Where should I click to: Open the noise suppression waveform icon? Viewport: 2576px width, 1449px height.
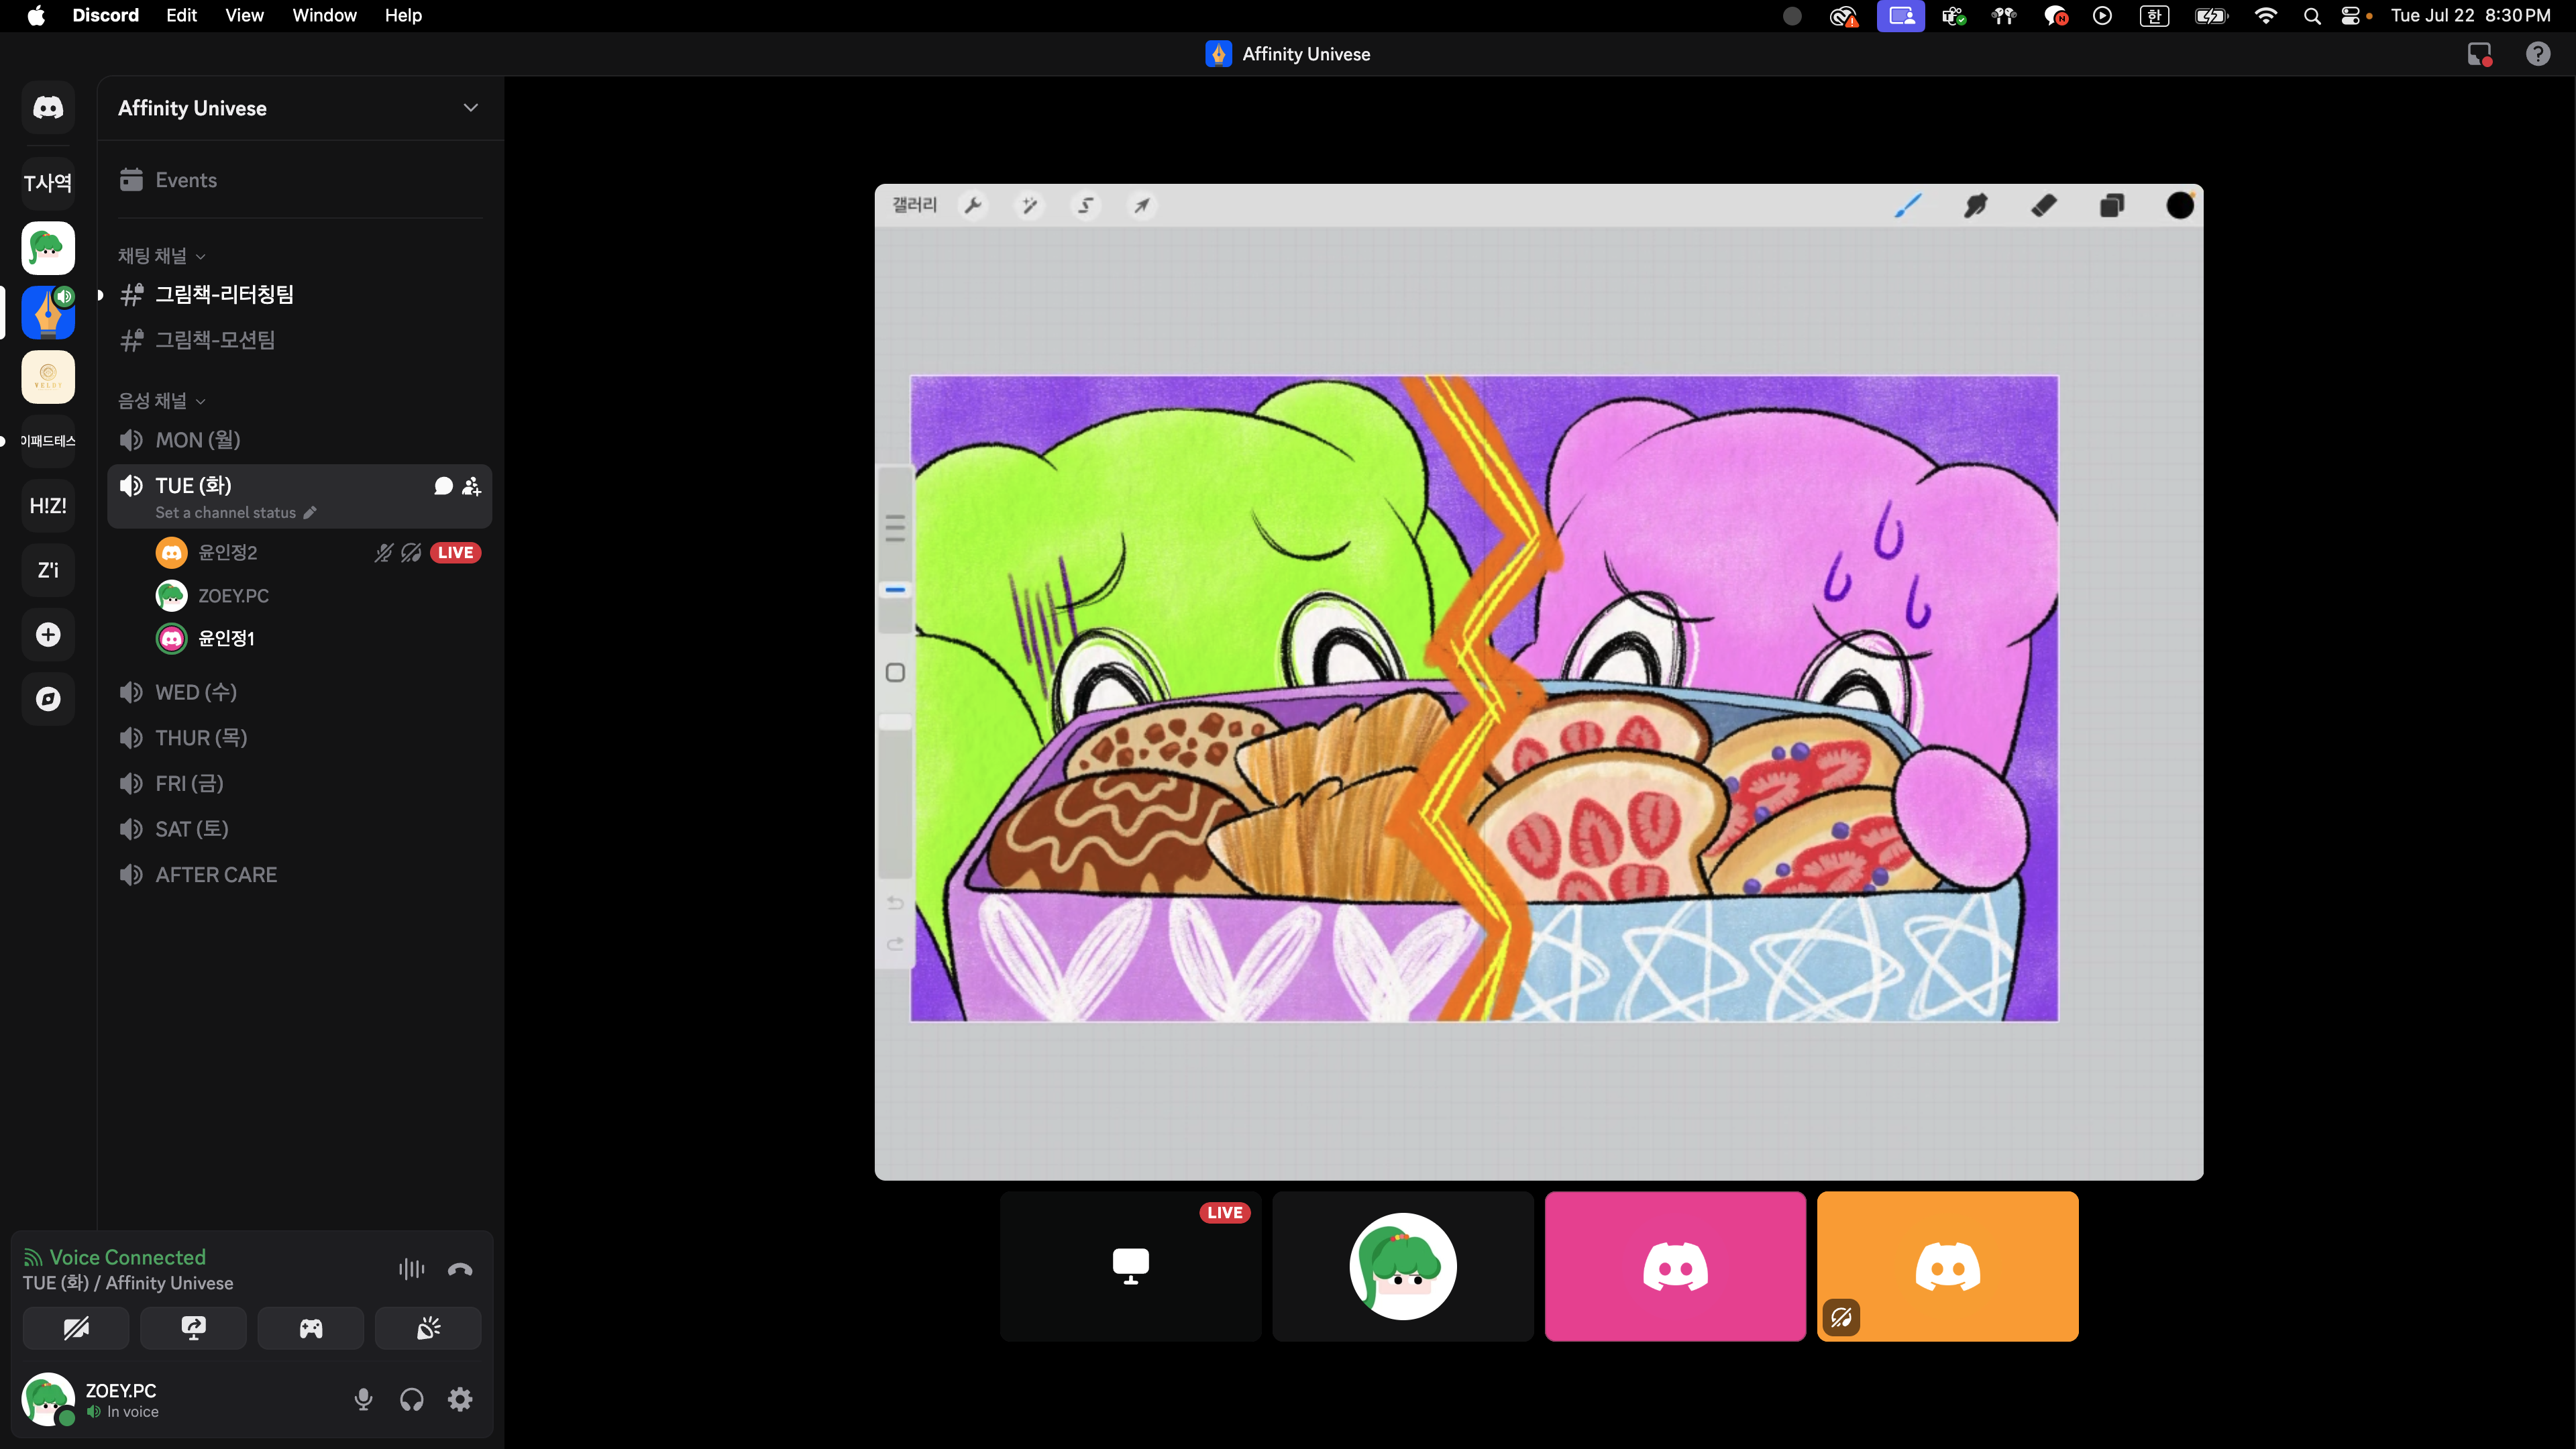(x=411, y=1269)
